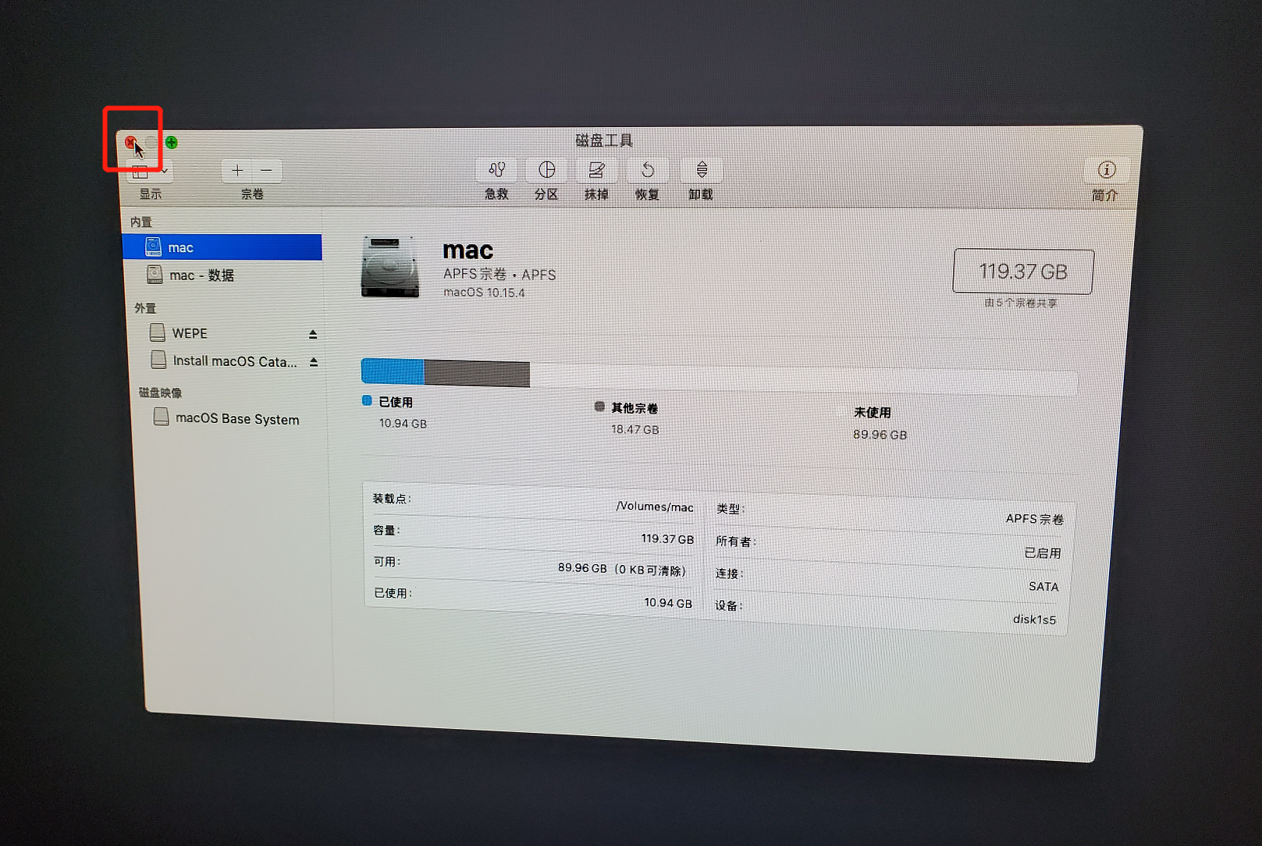Show the Info (简介) panel
The width and height of the screenshot is (1262, 846).
point(1106,170)
